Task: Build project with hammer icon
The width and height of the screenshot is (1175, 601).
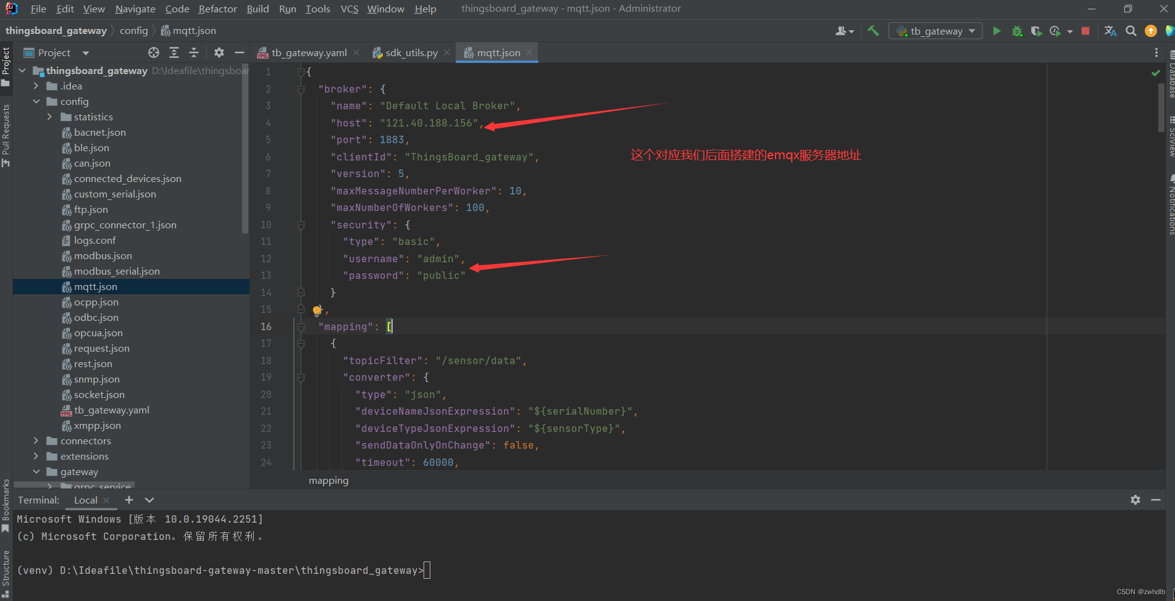Action: 873,31
